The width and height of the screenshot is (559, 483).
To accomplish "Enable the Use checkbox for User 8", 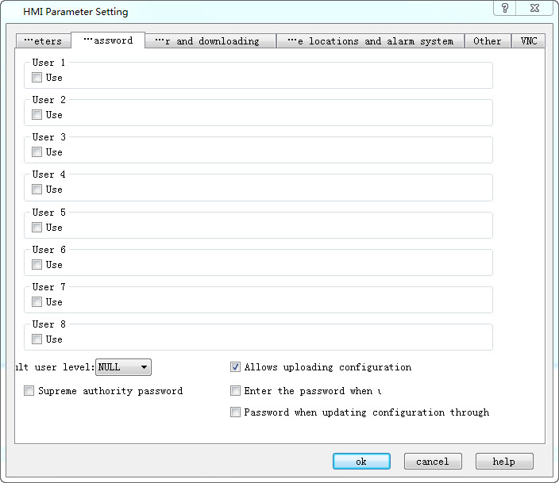I will pyautogui.click(x=37, y=339).
